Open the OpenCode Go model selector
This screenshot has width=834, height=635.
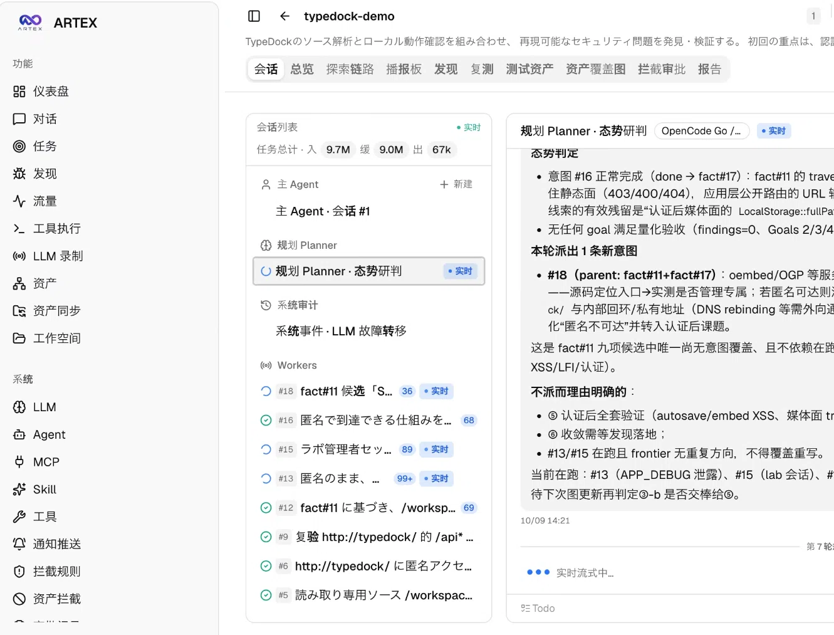click(702, 131)
